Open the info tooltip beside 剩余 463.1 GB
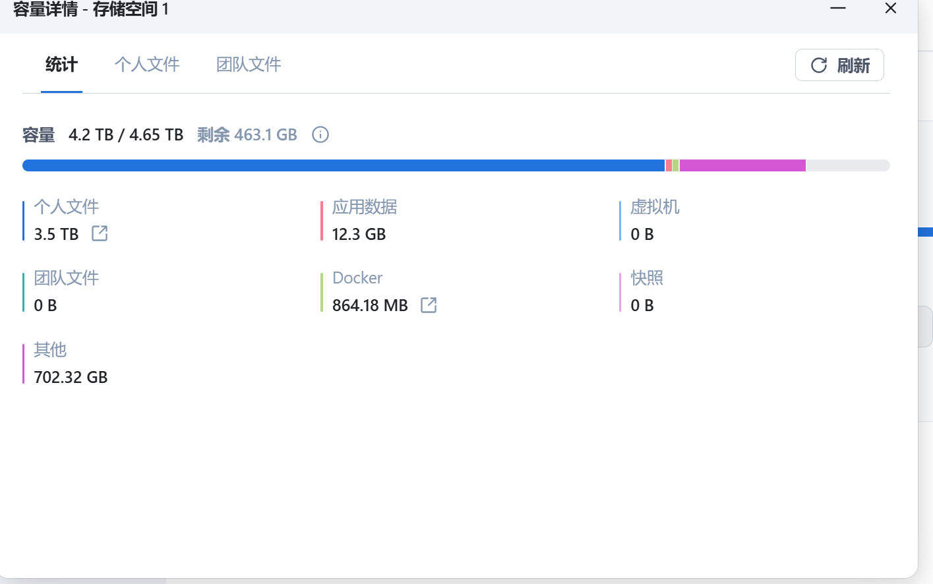The width and height of the screenshot is (933, 584). click(x=320, y=134)
